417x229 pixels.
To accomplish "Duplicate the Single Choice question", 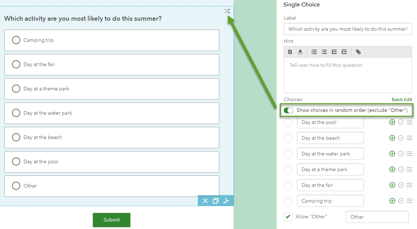I will tap(216, 201).
